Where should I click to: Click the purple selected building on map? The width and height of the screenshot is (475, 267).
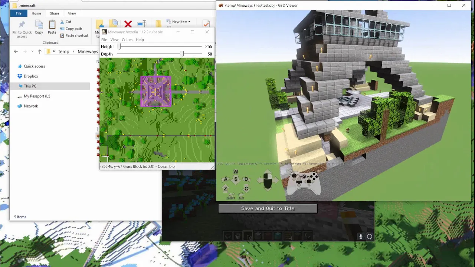[x=156, y=91]
